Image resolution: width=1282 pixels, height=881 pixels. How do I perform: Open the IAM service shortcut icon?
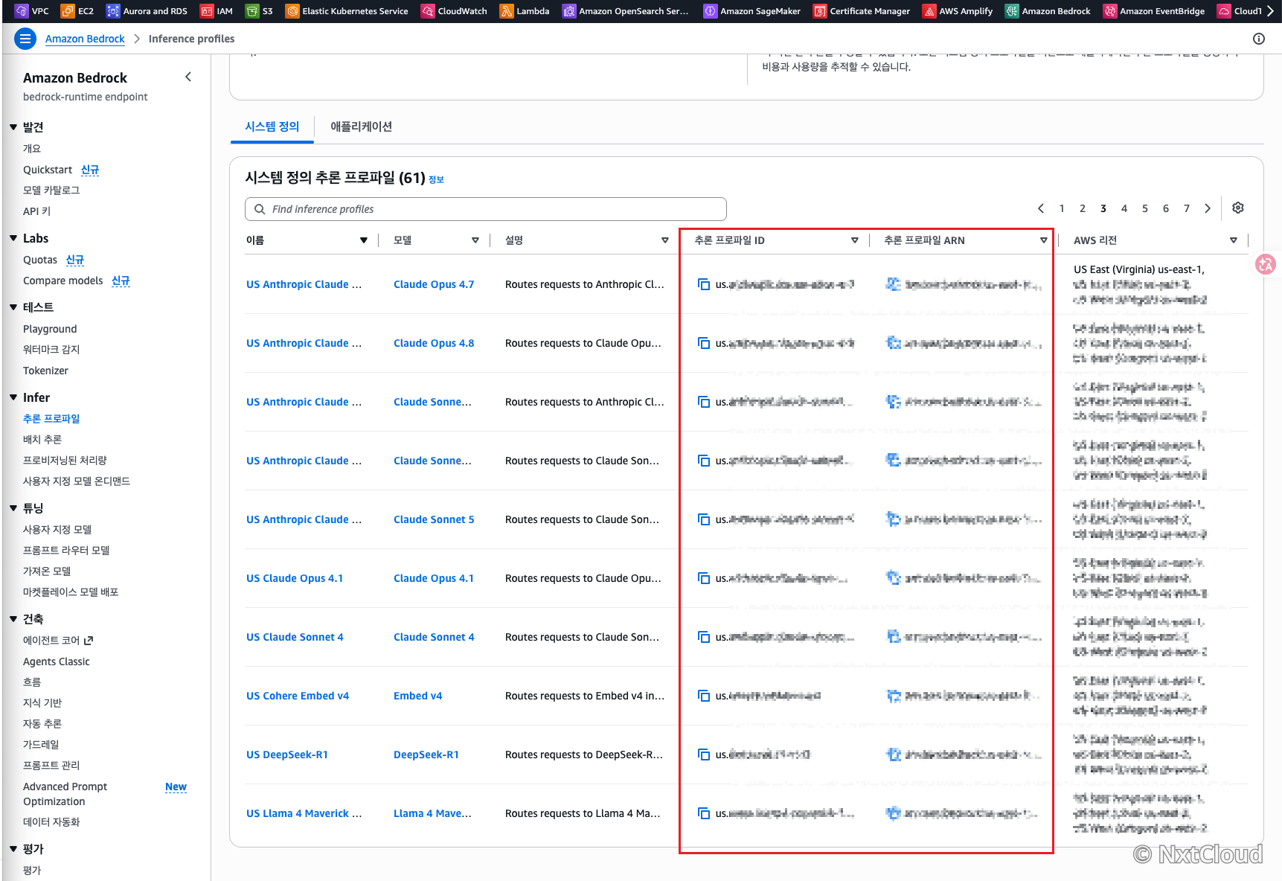click(207, 11)
